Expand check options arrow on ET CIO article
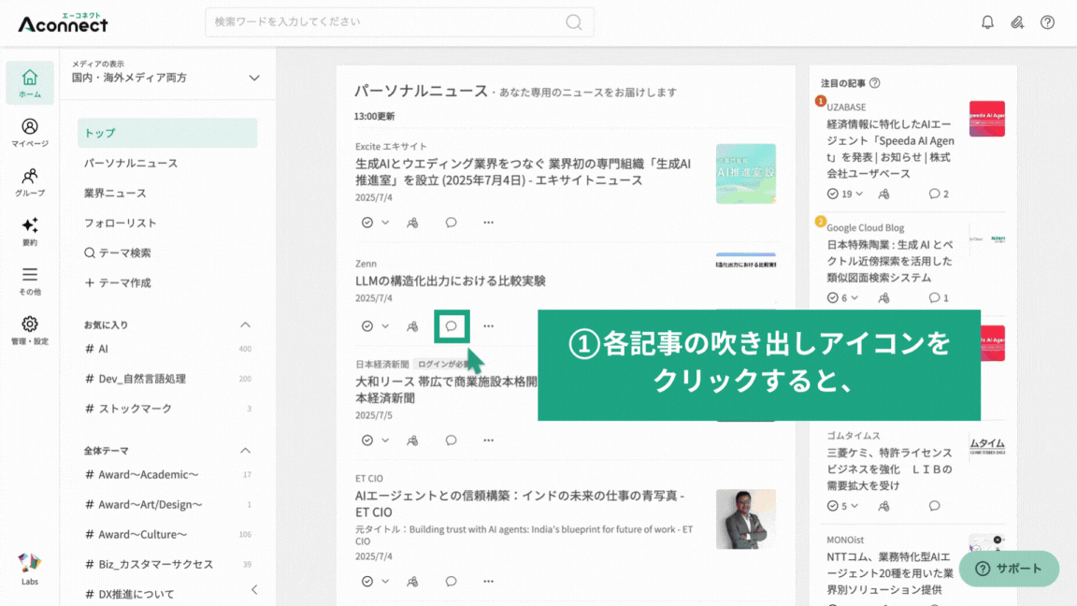Image resolution: width=1077 pixels, height=606 pixels. point(385,582)
